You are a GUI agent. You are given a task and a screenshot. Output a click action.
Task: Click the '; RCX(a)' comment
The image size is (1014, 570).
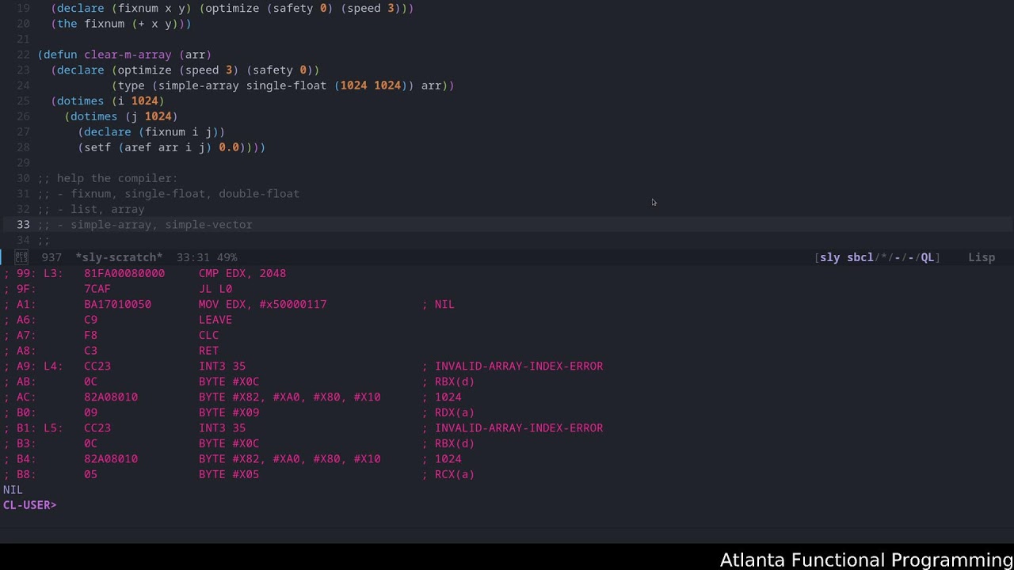(x=448, y=474)
